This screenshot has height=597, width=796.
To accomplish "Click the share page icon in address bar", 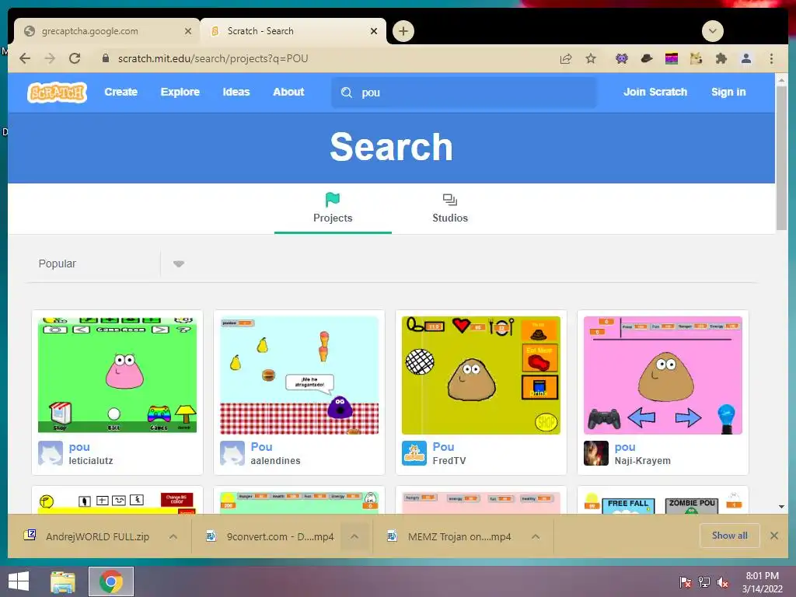I will tap(566, 58).
